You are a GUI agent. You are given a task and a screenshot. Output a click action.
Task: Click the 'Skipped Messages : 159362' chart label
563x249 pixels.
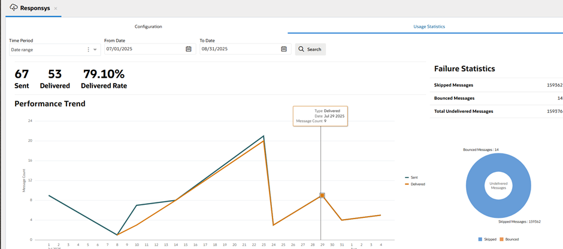point(519,222)
